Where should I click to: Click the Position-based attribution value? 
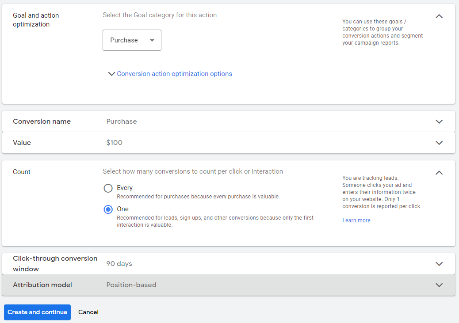coord(130,285)
